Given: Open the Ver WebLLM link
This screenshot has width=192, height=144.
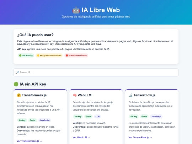Looking at the screenshot, I should (x=81, y=137).
